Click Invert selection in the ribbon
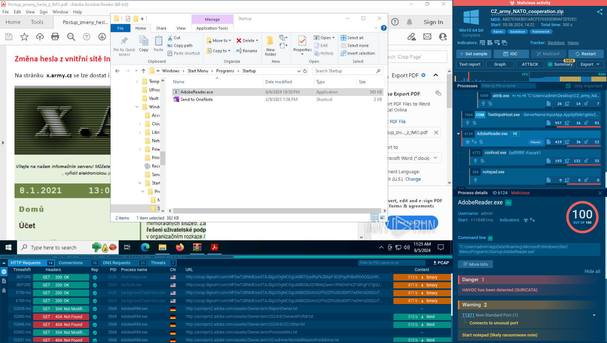The image size is (607, 343). point(358,53)
